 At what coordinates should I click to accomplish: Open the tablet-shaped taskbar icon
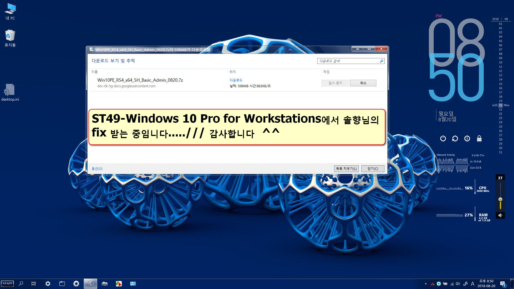62,284
